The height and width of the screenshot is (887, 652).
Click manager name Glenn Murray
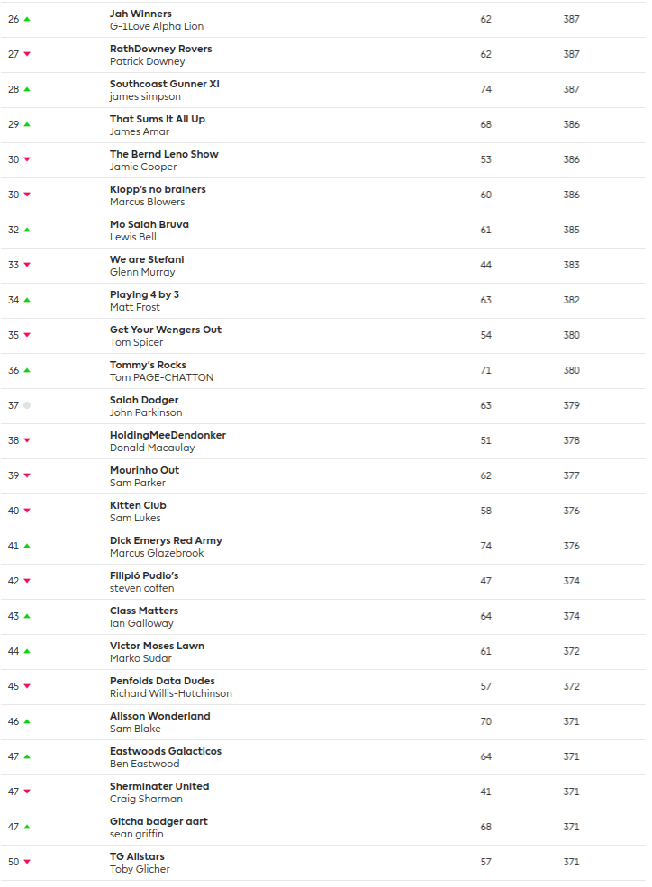[142, 272]
